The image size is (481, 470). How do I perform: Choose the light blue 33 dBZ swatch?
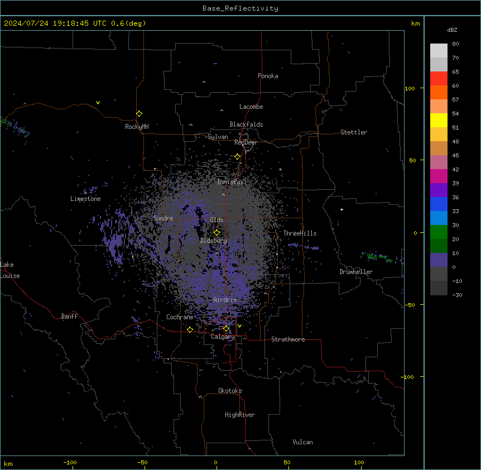pyautogui.click(x=439, y=218)
